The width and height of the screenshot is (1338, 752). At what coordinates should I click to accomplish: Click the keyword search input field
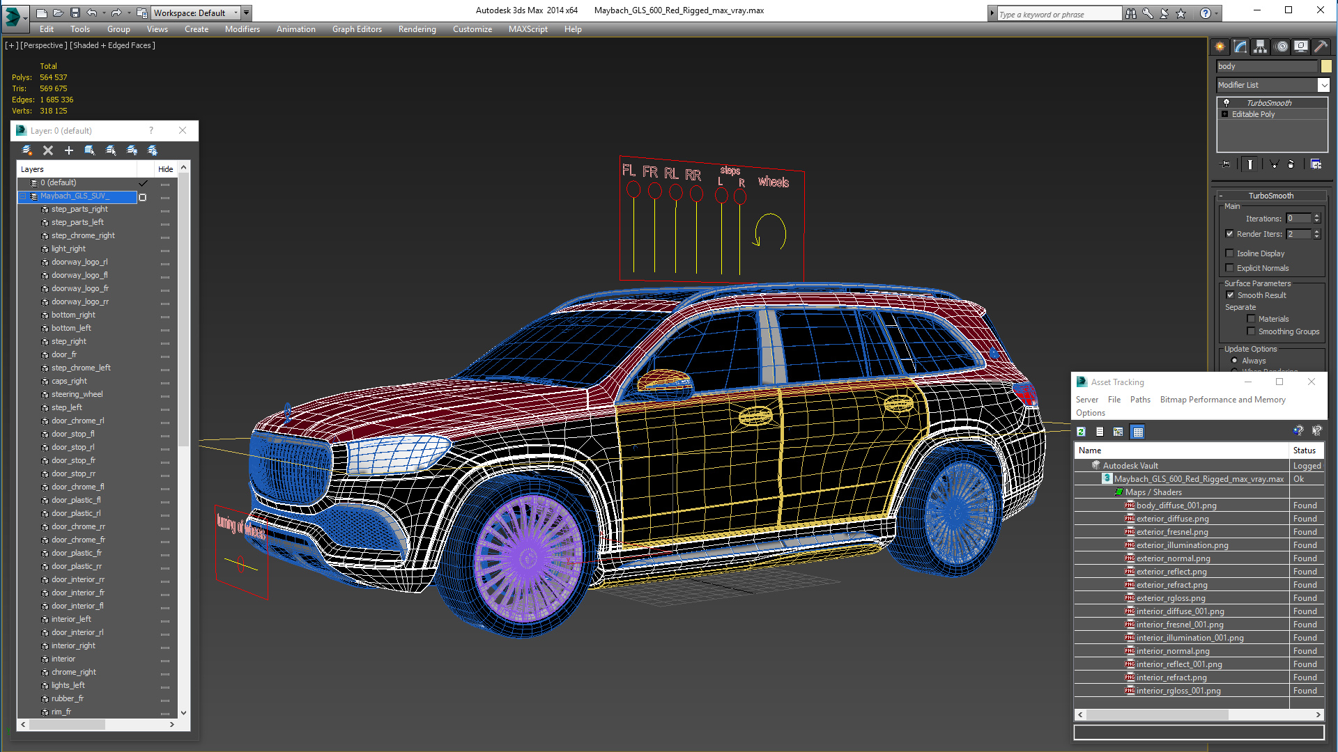[x=1059, y=14]
